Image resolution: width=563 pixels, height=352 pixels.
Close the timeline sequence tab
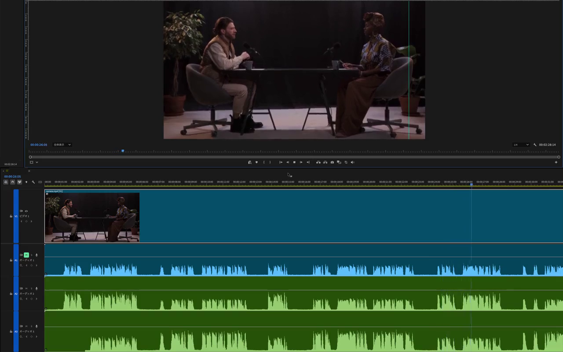[x=3, y=171]
